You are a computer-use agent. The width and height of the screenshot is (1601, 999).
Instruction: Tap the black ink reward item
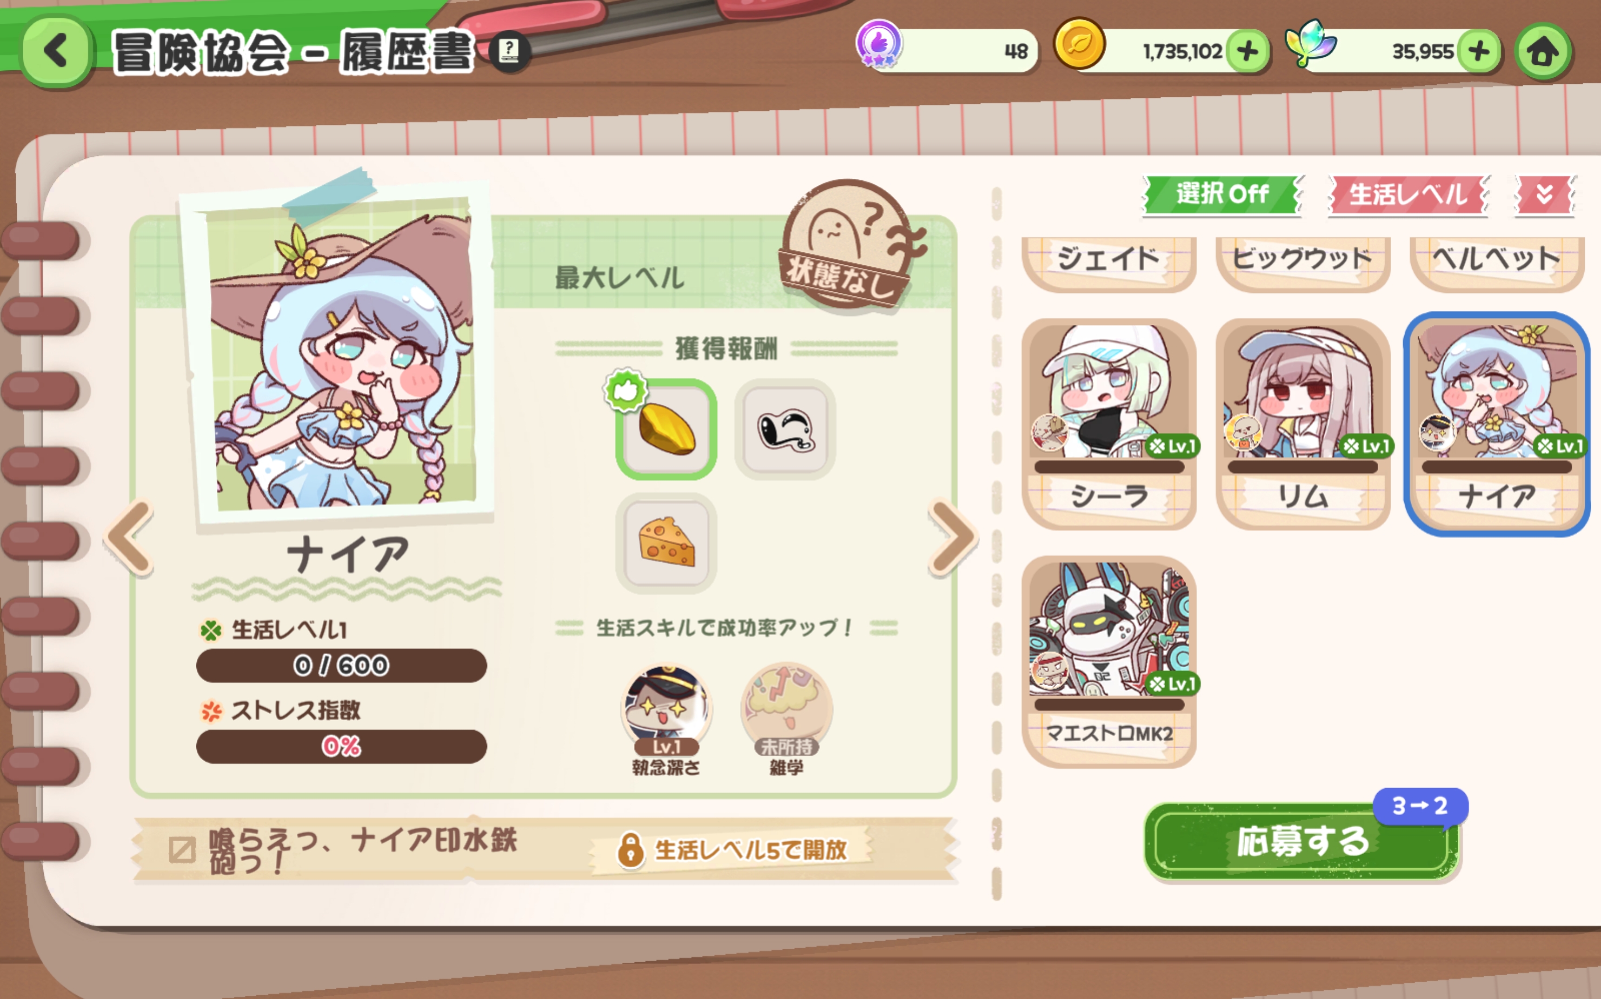point(785,429)
